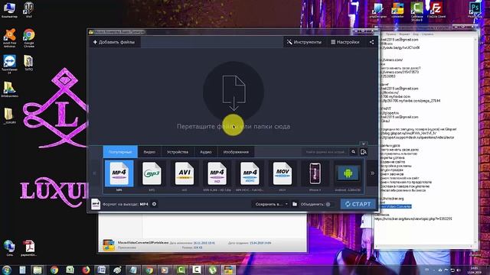Viewport: 490px width, 275px height.
Task: Click the volume icon in system tray
Action: click(x=459, y=270)
